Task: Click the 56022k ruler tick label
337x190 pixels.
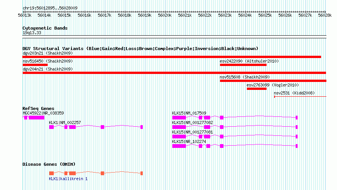Action: pos(205,15)
